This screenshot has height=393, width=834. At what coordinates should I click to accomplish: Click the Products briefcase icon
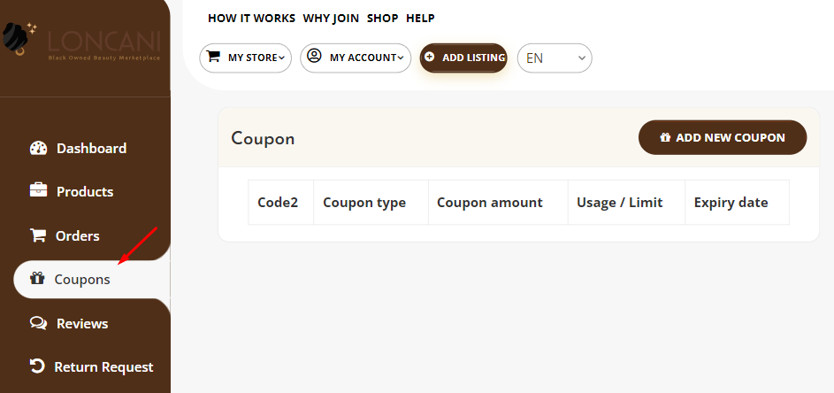click(x=38, y=190)
